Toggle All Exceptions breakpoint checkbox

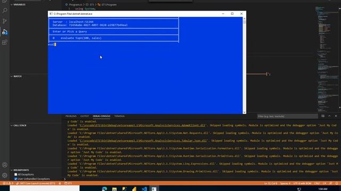[15, 175]
